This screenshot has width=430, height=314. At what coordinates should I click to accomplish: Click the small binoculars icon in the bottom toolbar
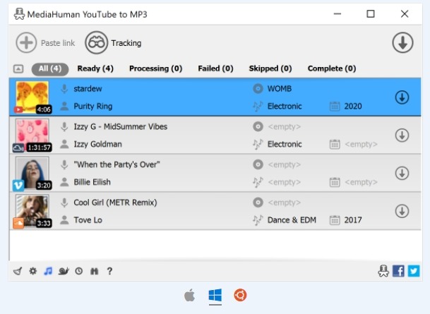tap(95, 271)
